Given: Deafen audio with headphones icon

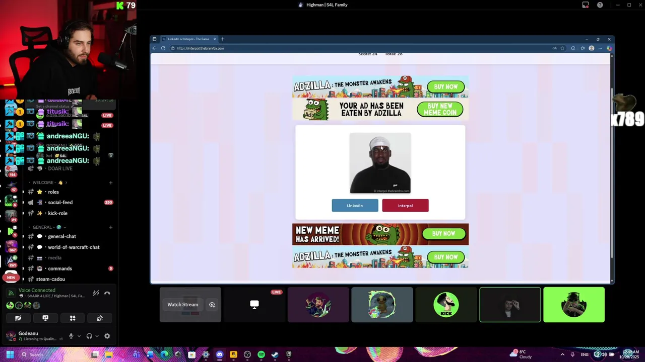Looking at the screenshot, I should (89, 336).
